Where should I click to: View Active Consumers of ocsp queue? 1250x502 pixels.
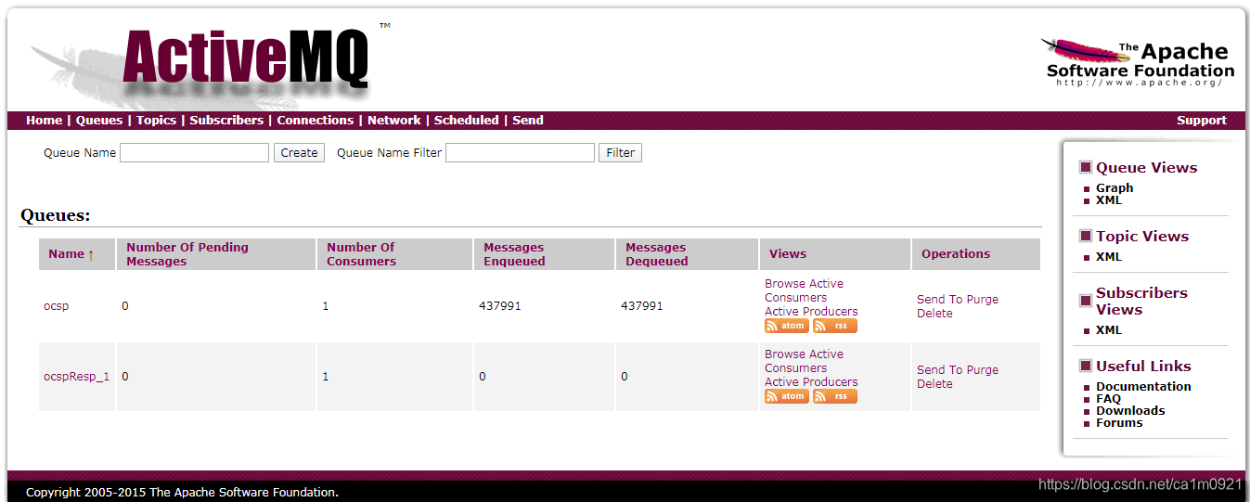click(804, 290)
